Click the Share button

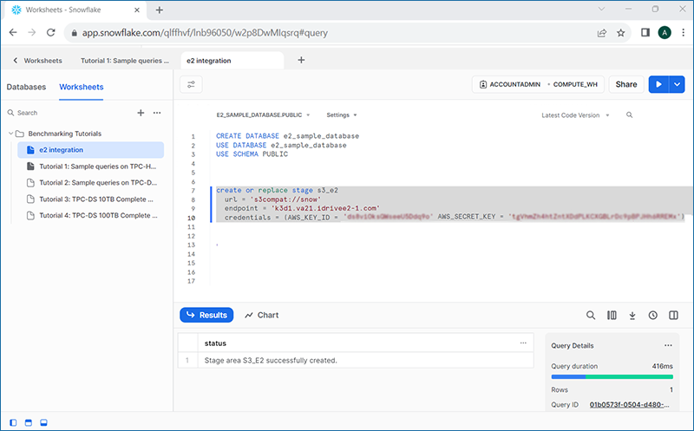(x=625, y=84)
